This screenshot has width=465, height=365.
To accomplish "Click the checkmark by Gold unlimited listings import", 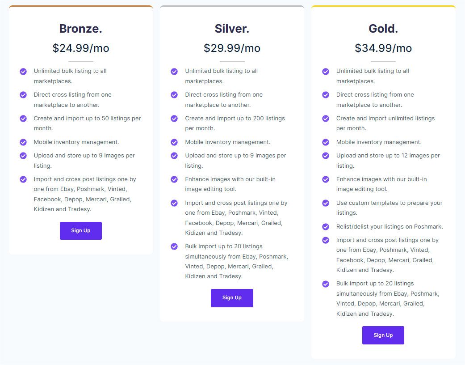I will (x=326, y=119).
